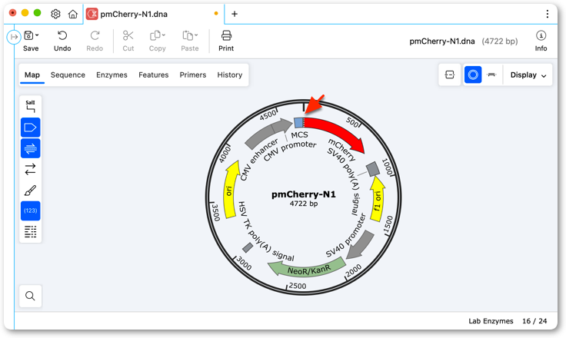Select the pmCherry-N1.dna document tab
566x338 pixels.
coord(153,14)
